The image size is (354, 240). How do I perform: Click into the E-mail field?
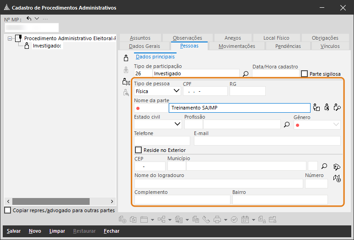(x=267, y=141)
